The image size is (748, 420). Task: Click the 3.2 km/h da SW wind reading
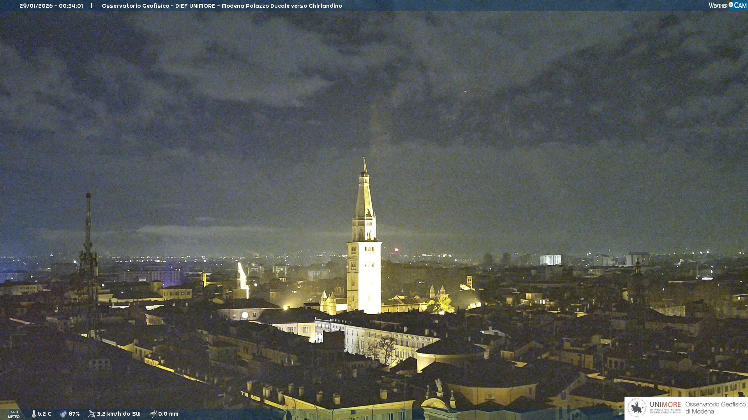pos(118,414)
